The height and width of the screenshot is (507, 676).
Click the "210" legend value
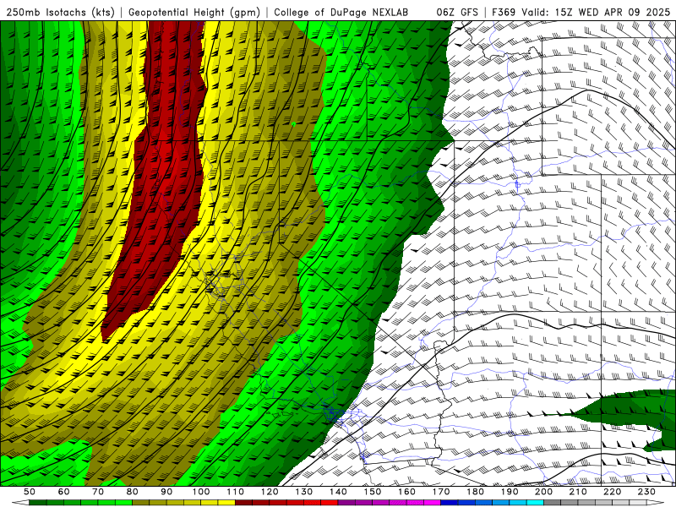[x=578, y=492]
